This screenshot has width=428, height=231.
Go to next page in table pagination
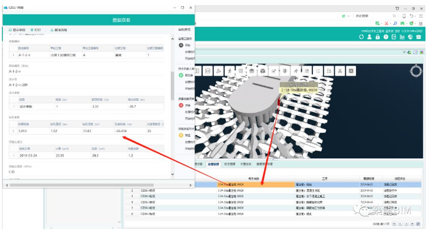point(406,224)
